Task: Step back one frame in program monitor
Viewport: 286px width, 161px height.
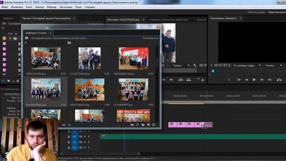Action: 246,80
